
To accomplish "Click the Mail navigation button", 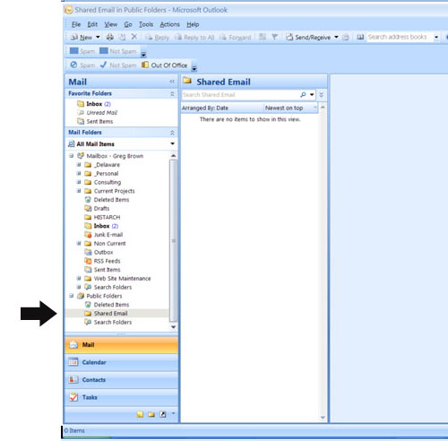I will point(122,345).
